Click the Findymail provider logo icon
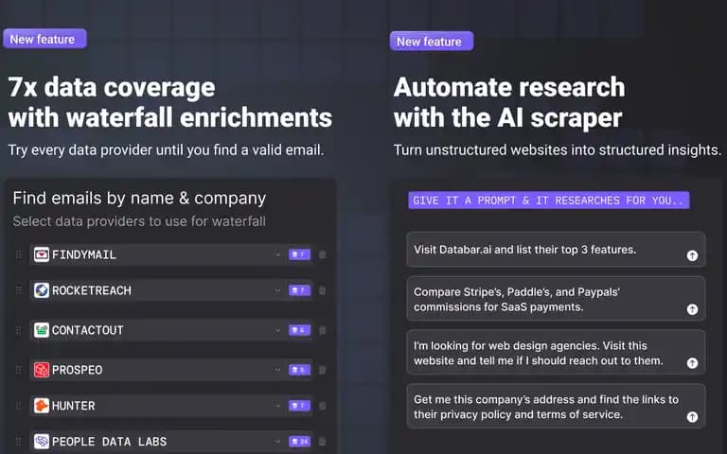This screenshot has width=727, height=454. tap(42, 254)
